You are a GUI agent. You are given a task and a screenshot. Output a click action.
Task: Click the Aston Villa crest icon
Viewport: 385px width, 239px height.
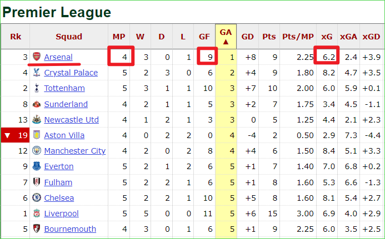click(x=37, y=135)
